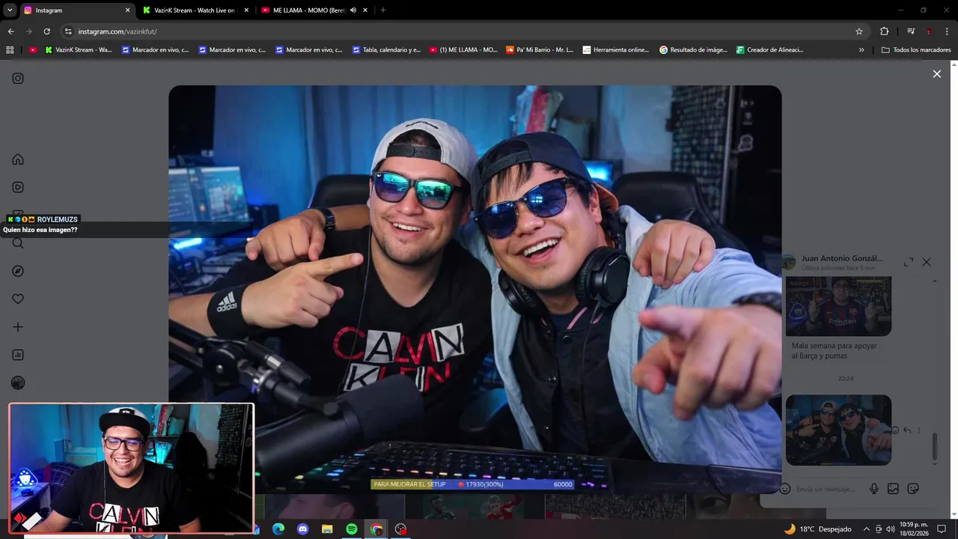Mute the ME LLAMA tab audio icon
958x539 pixels.
[353, 10]
